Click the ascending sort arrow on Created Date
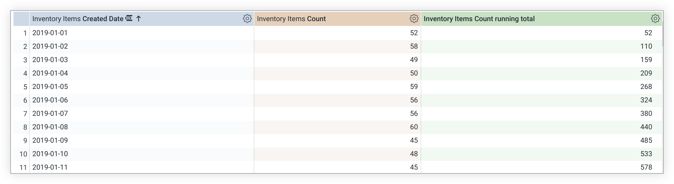 [x=138, y=19]
